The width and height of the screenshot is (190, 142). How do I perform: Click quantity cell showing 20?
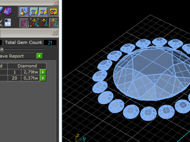14,78
